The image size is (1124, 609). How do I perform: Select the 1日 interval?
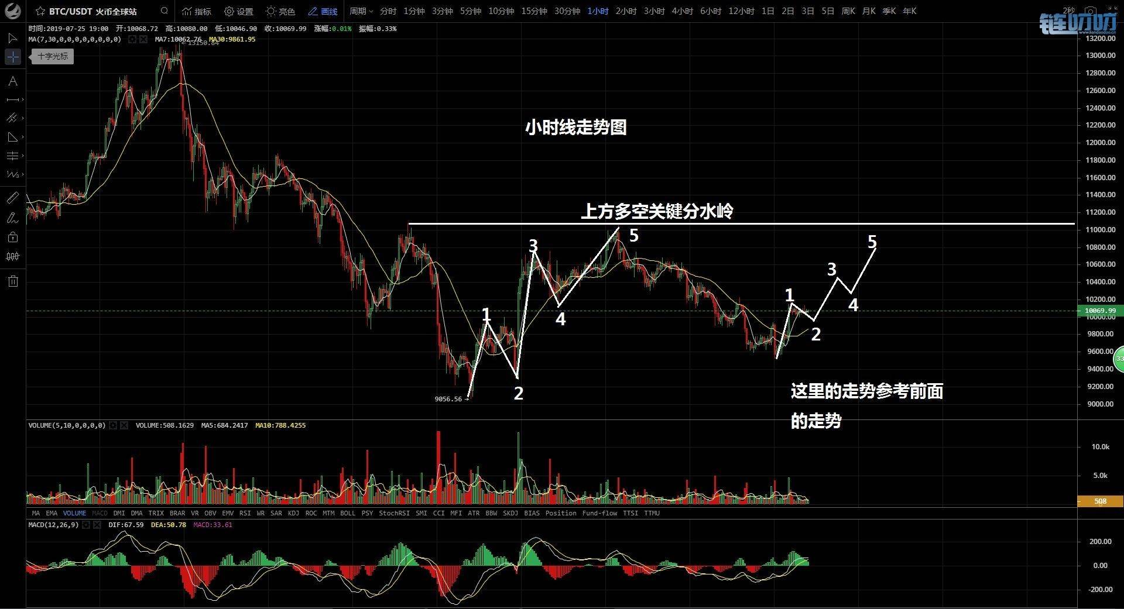pyautogui.click(x=767, y=11)
